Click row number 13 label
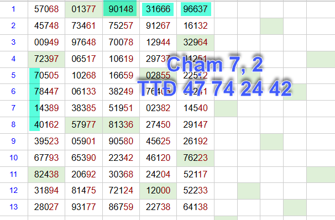 13,207
